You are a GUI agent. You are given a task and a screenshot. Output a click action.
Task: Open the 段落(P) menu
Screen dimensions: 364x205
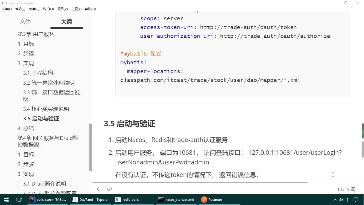tap(34, 9)
